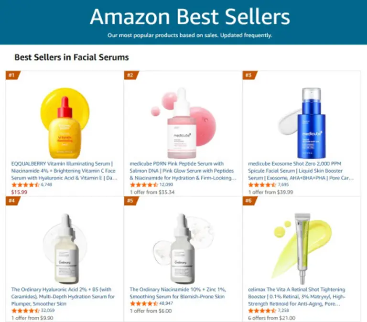Click the #3 rank badge
This screenshot has width=367, height=322.
[x=250, y=75]
